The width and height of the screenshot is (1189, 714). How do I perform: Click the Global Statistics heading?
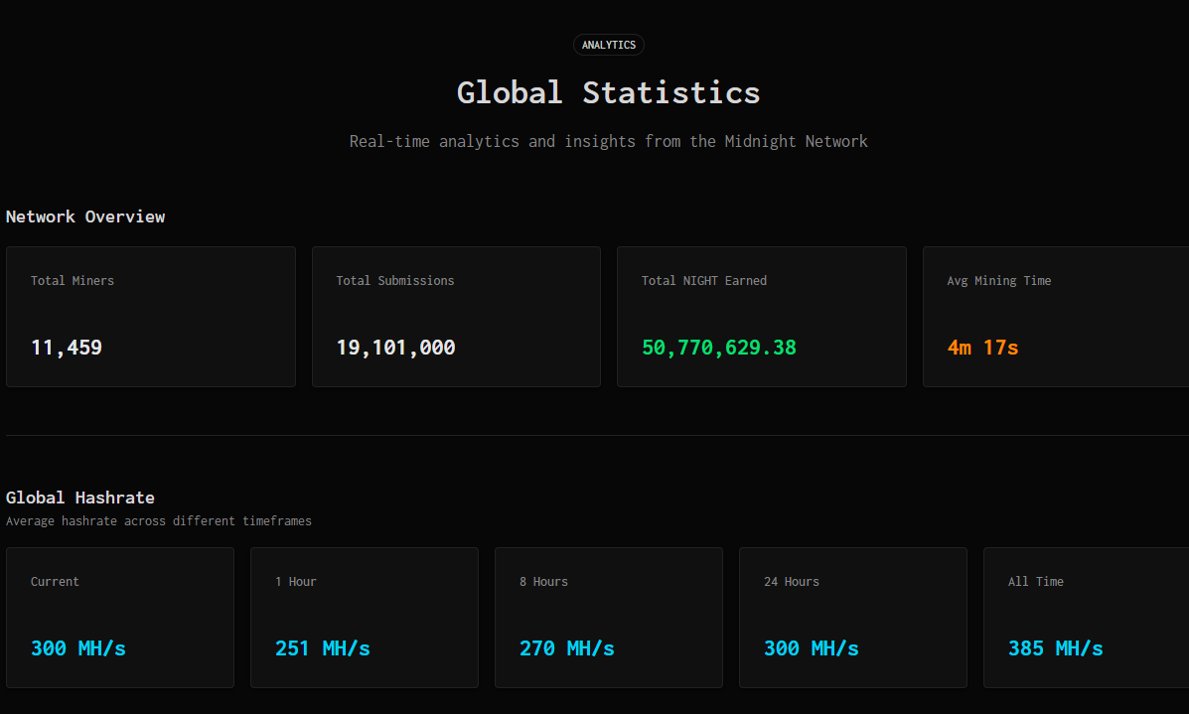[608, 93]
